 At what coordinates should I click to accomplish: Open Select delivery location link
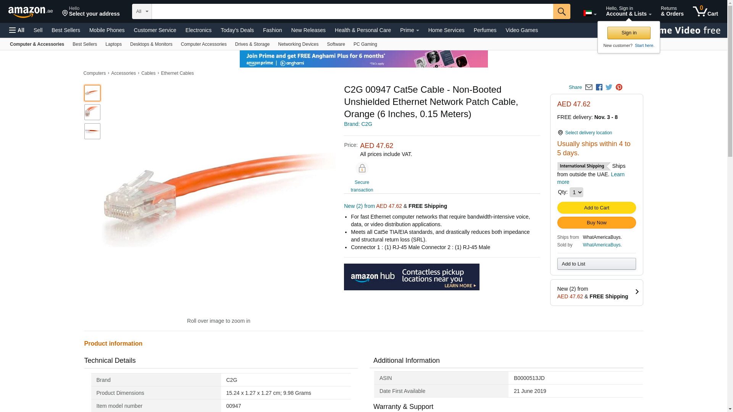coord(588,133)
